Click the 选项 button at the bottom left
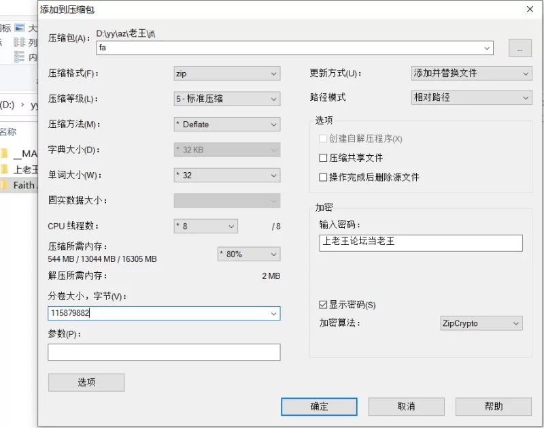The height and width of the screenshot is (428, 544). tap(86, 382)
